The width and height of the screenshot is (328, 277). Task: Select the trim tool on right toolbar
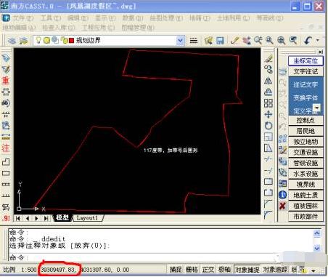268,159
